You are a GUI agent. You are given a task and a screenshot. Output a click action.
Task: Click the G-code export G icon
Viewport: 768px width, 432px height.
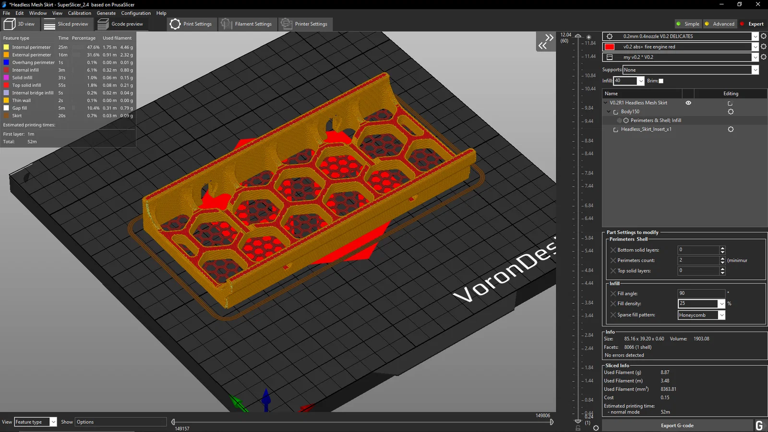point(759,425)
